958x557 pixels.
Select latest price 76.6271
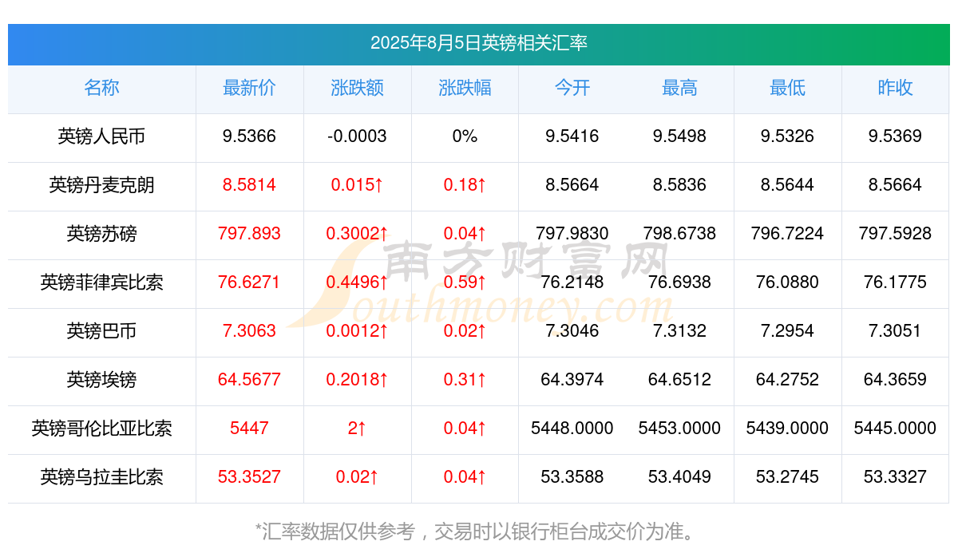(x=249, y=282)
